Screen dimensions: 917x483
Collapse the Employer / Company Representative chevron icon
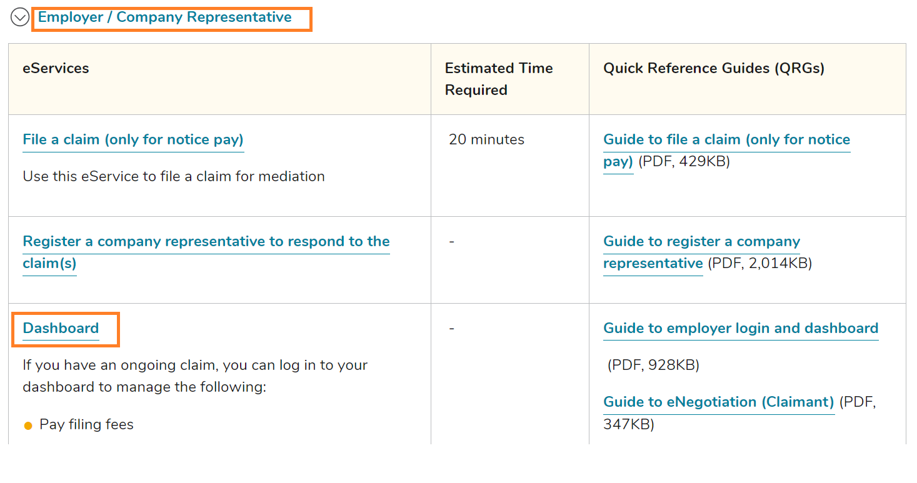click(20, 17)
